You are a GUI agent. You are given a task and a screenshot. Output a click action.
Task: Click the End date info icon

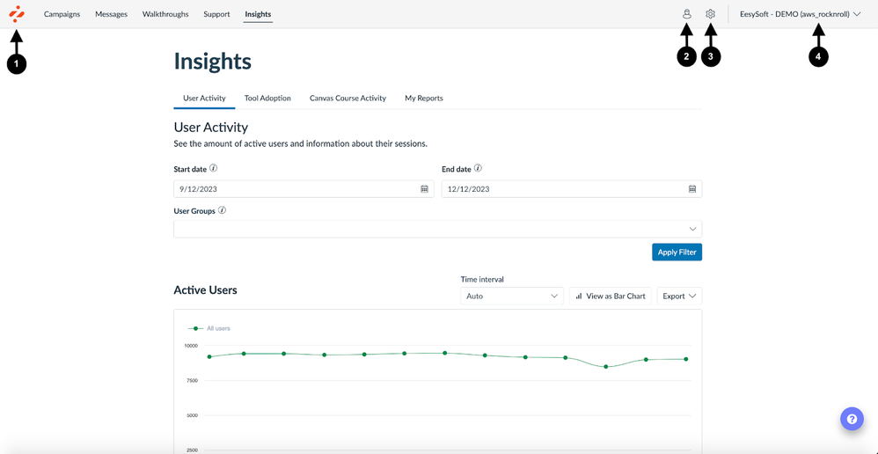[478, 168]
